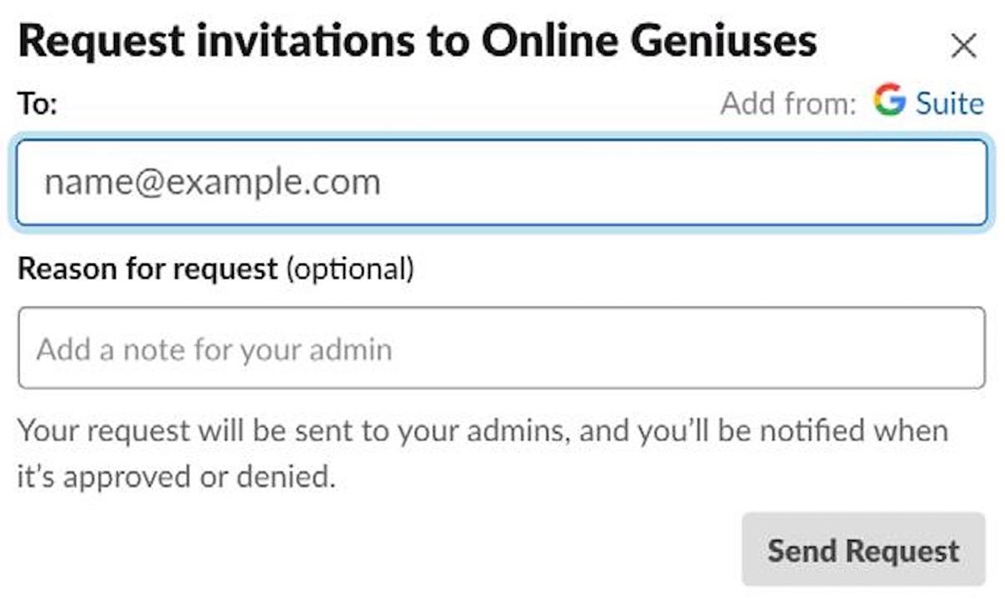Select the word 'Suite' beside the Google logo
Image resolution: width=1005 pixels, height=599 pixels.
950,103
